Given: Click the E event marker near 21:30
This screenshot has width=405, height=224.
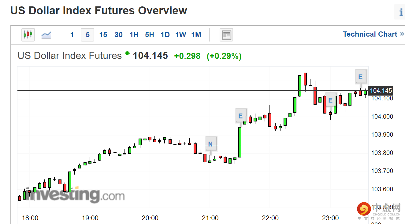Looking at the screenshot, I should coord(240,116).
